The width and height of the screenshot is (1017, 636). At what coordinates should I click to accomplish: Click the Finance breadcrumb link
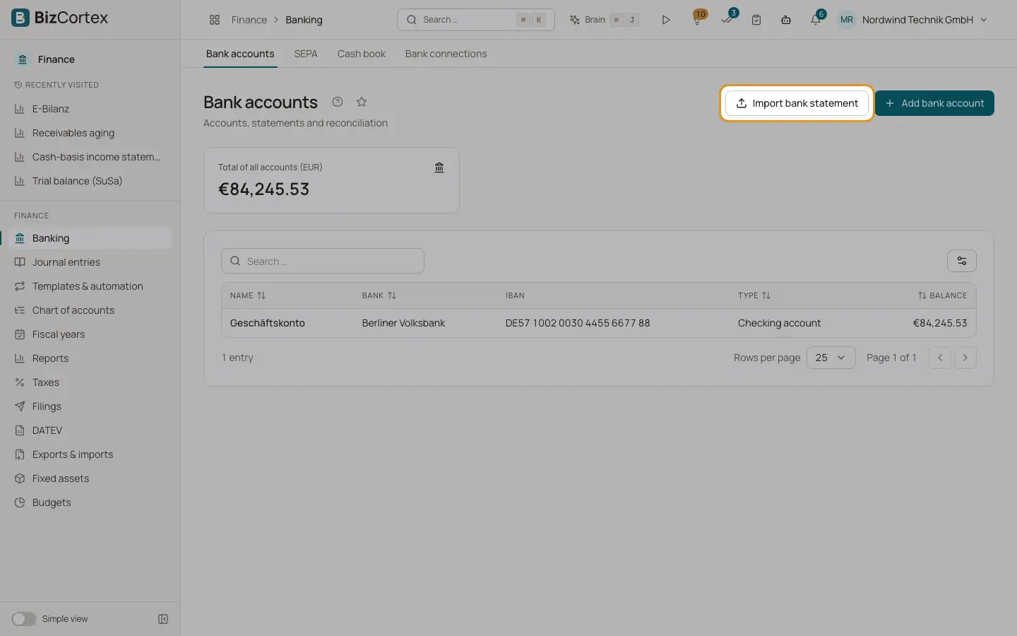[249, 20]
